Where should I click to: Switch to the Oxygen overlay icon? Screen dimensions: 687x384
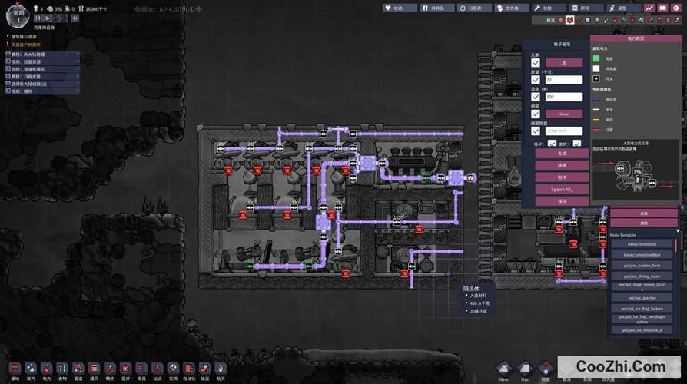coord(561,20)
